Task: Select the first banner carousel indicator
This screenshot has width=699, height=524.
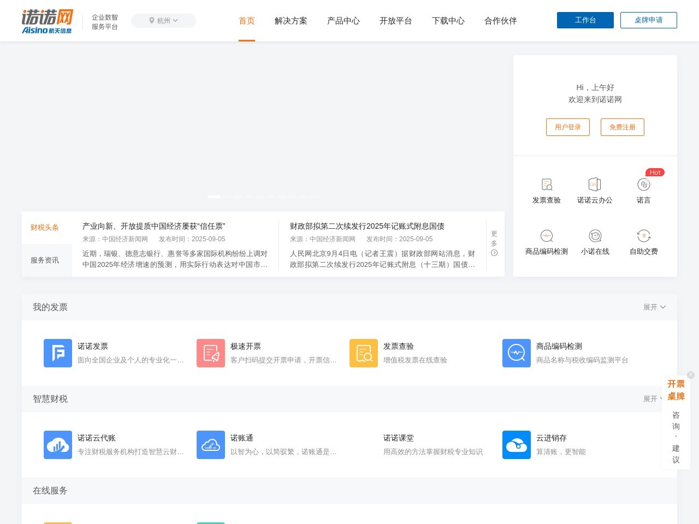Action: coord(214,196)
